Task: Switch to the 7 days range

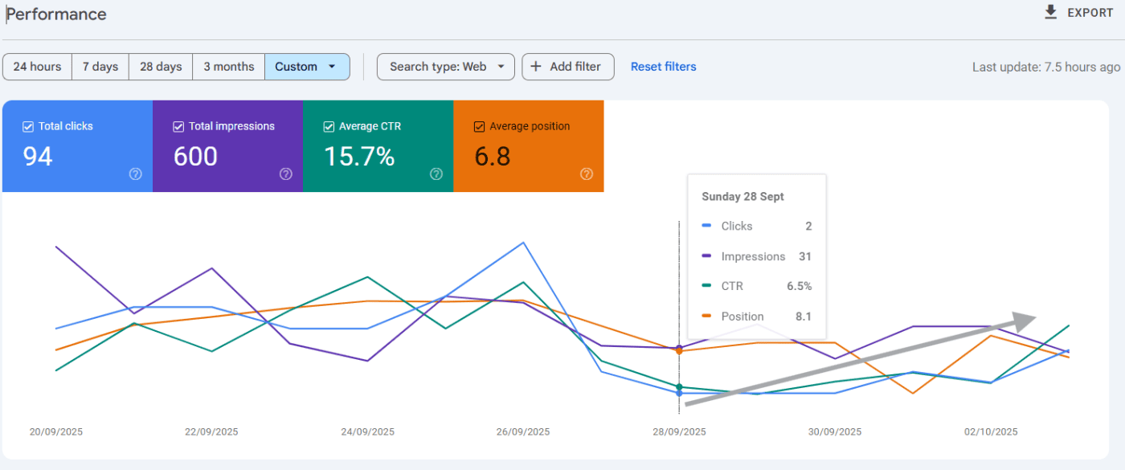Action: click(100, 67)
